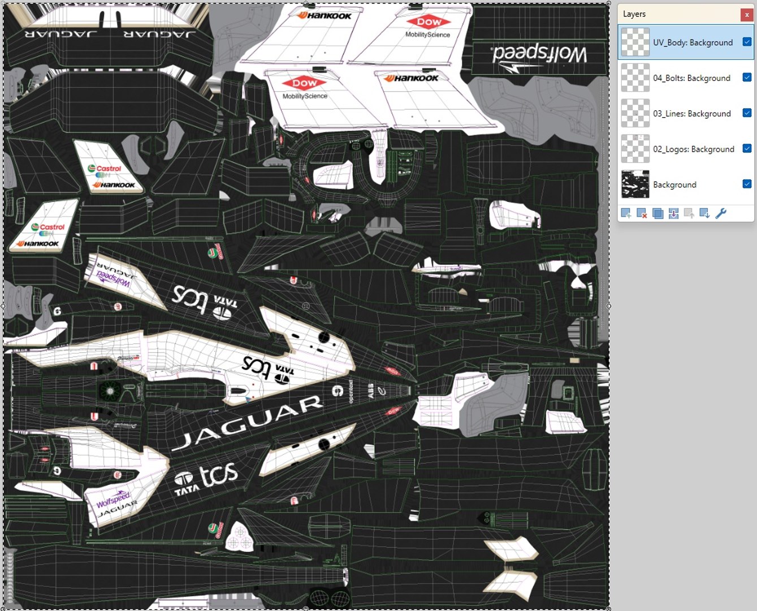Click the top-left Hankook logo on canvas
The width and height of the screenshot is (757, 611).
(x=325, y=15)
